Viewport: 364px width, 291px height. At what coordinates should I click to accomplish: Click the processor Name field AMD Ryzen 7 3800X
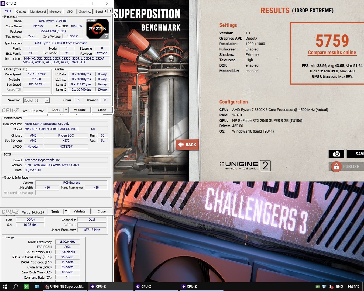(53, 21)
